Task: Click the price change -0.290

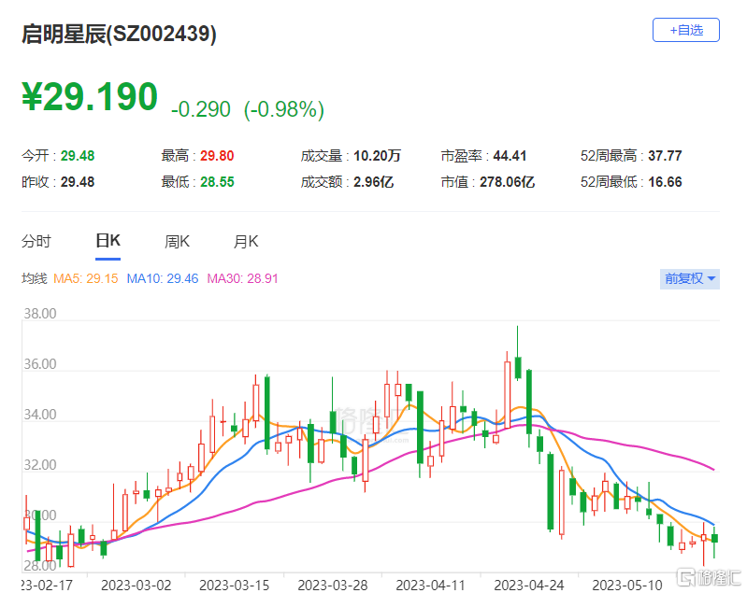Action: click(x=201, y=109)
